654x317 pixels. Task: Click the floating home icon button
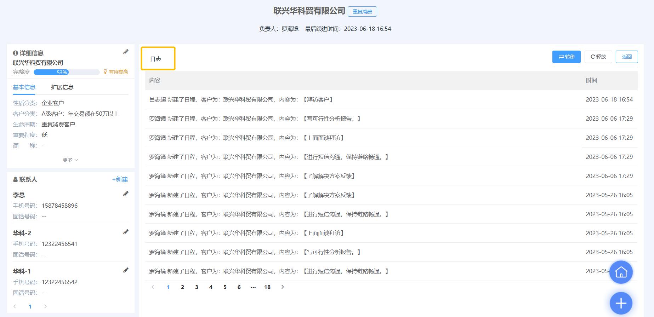(x=621, y=272)
